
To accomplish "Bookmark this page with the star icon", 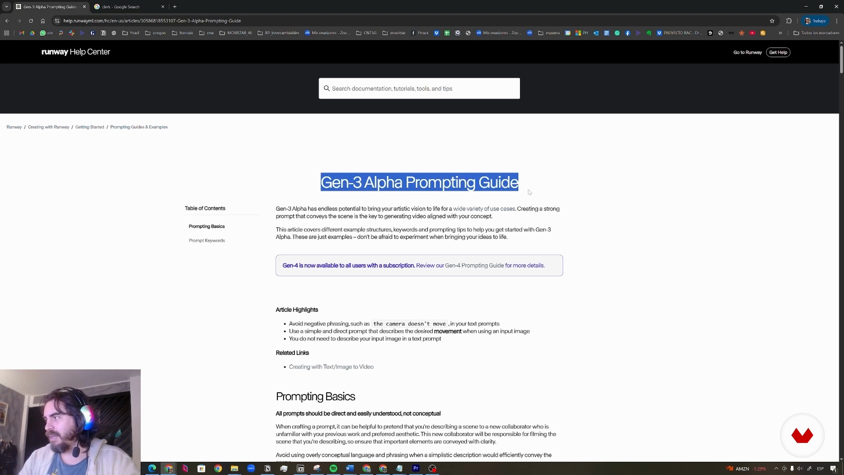I will pyautogui.click(x=772, y=21).
